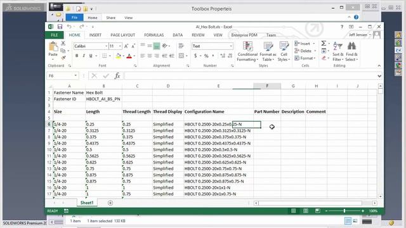Screen dimensions: 406x228
Task: Toggle middle vertical alignment
Action: click(150, 46)
